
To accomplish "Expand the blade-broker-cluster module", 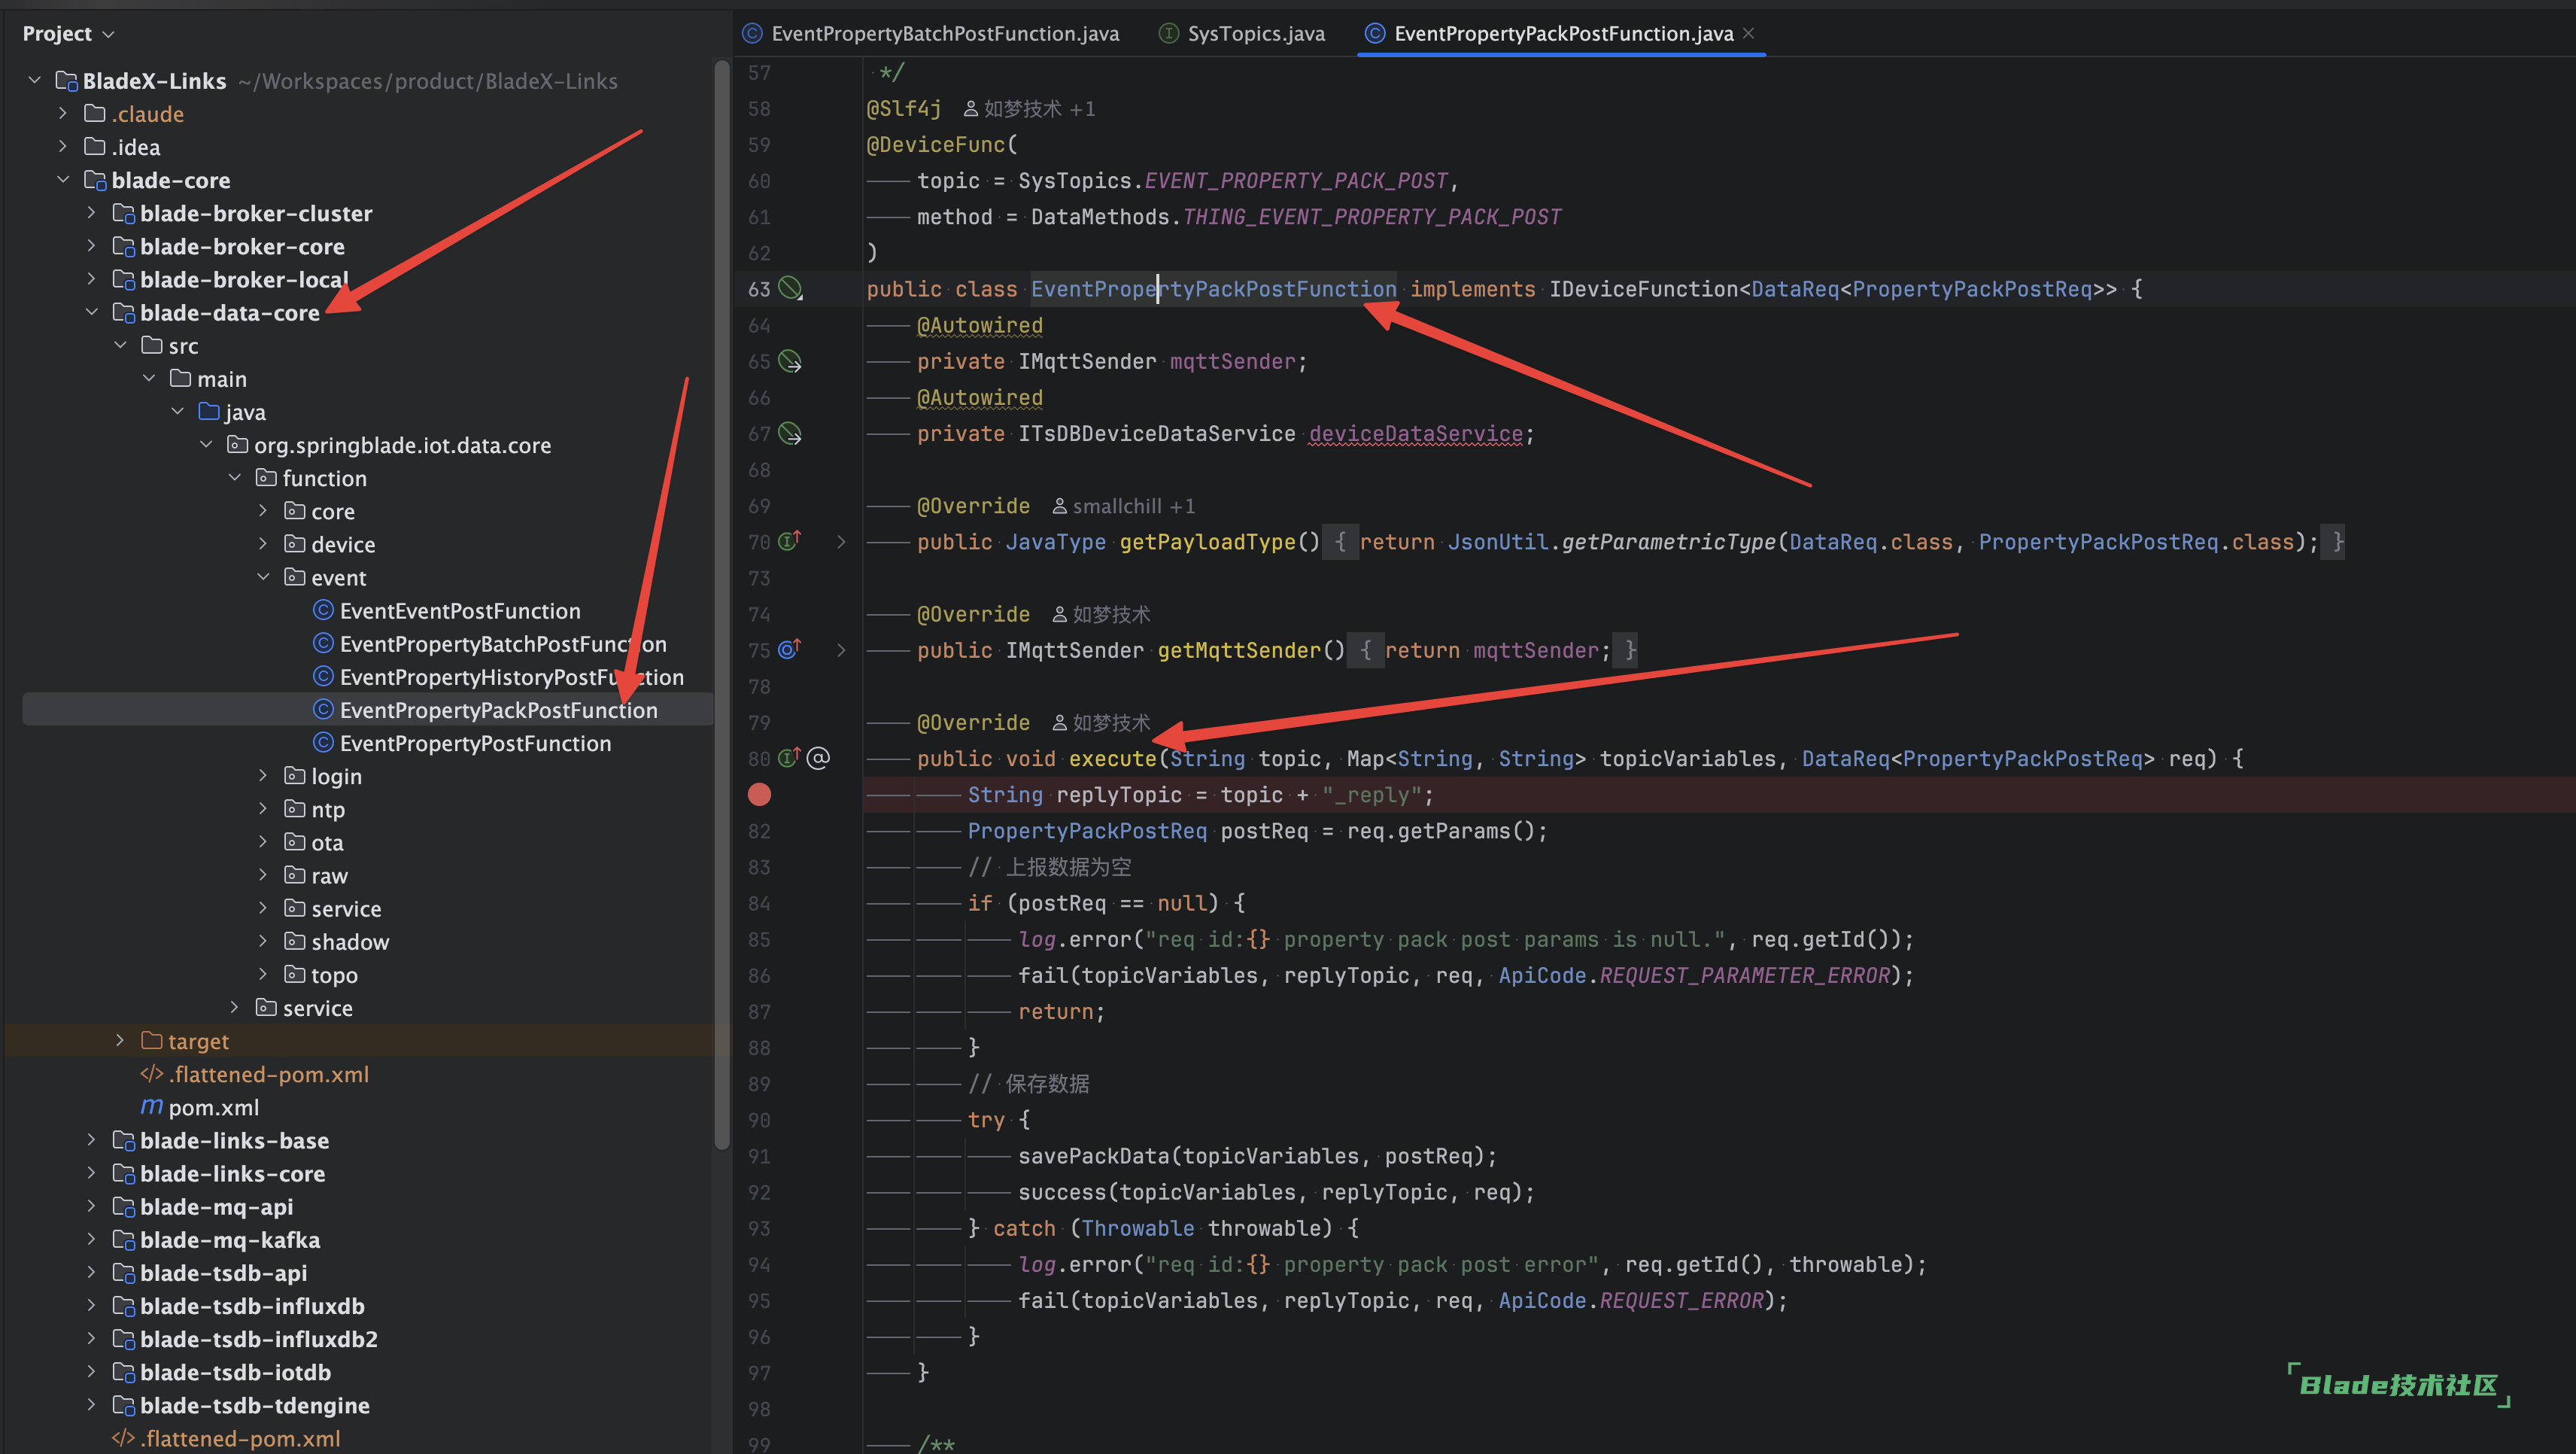I will (x=92, y=212).
